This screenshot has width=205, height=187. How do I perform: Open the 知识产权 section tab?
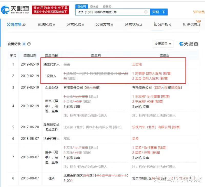pos(162,24)
